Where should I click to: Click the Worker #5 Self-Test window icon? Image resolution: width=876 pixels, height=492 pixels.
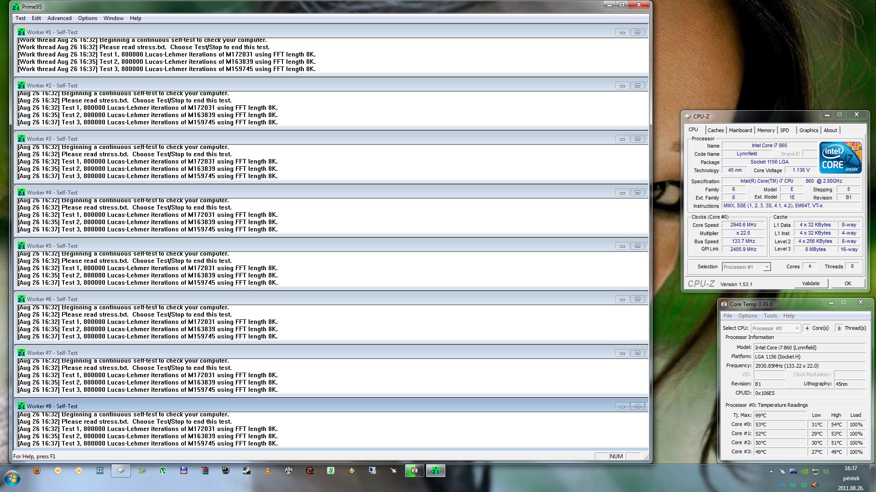coord(21,246)
